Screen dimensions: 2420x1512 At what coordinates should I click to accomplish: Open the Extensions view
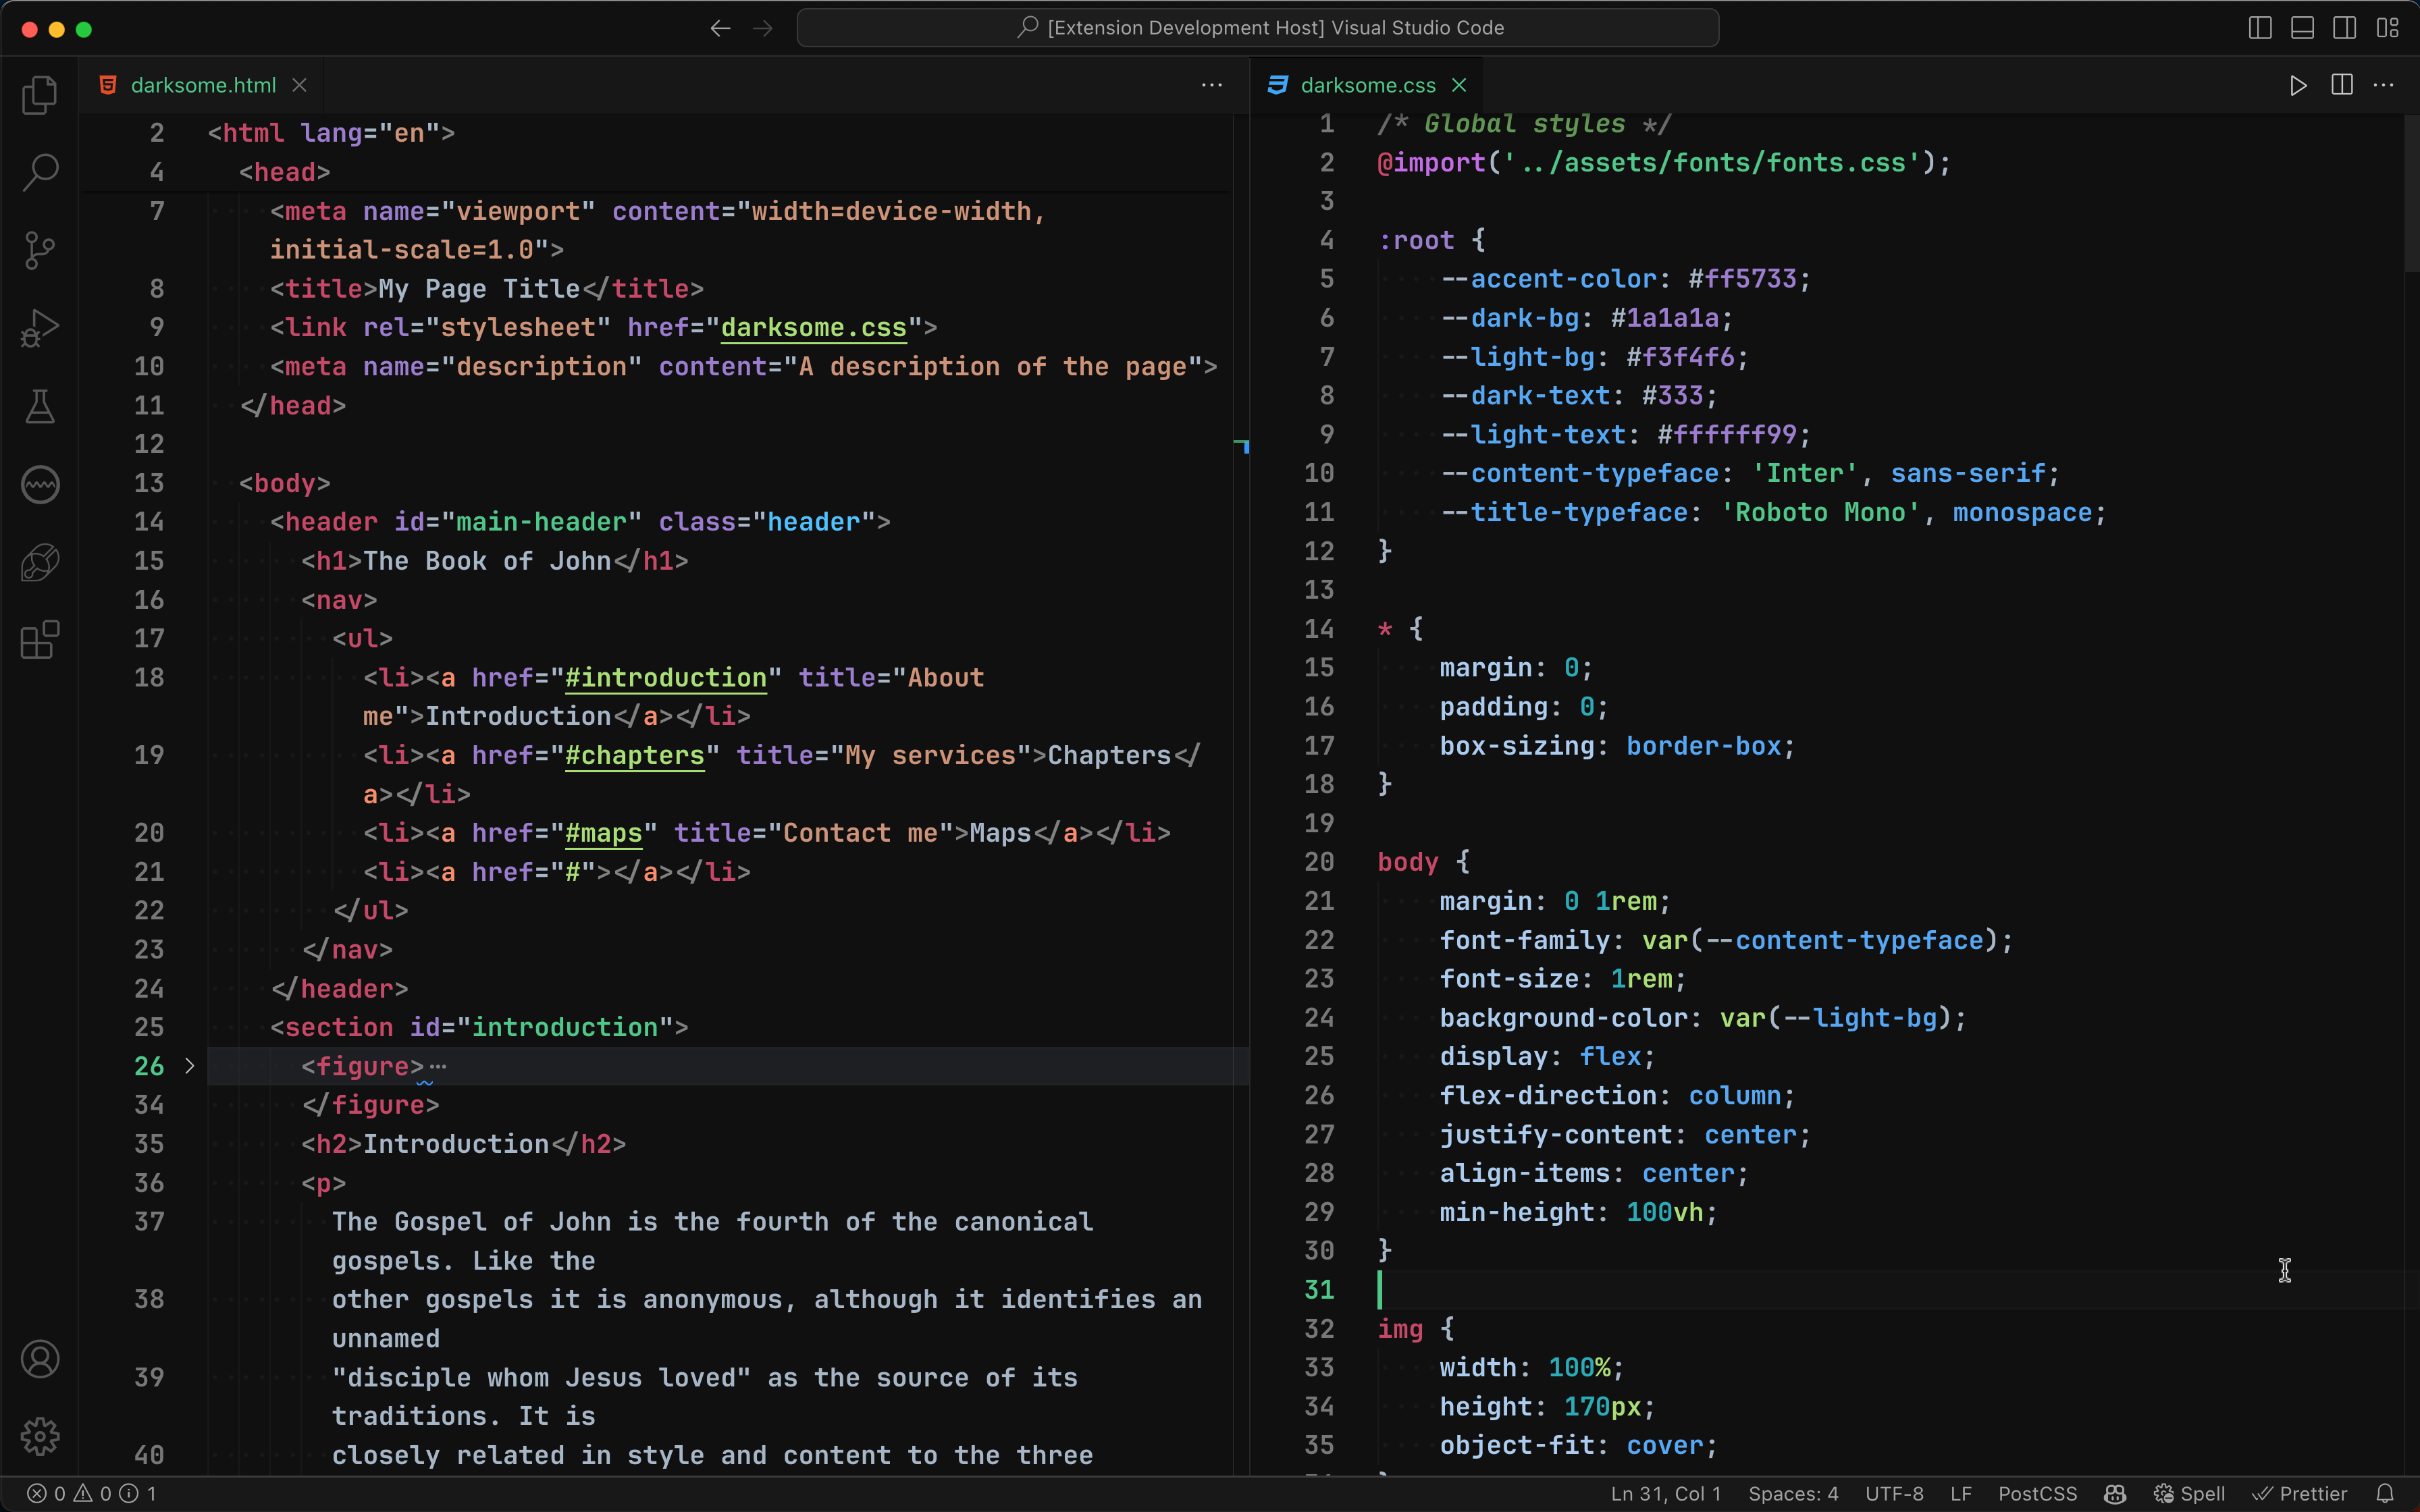[x=40, y=640]
